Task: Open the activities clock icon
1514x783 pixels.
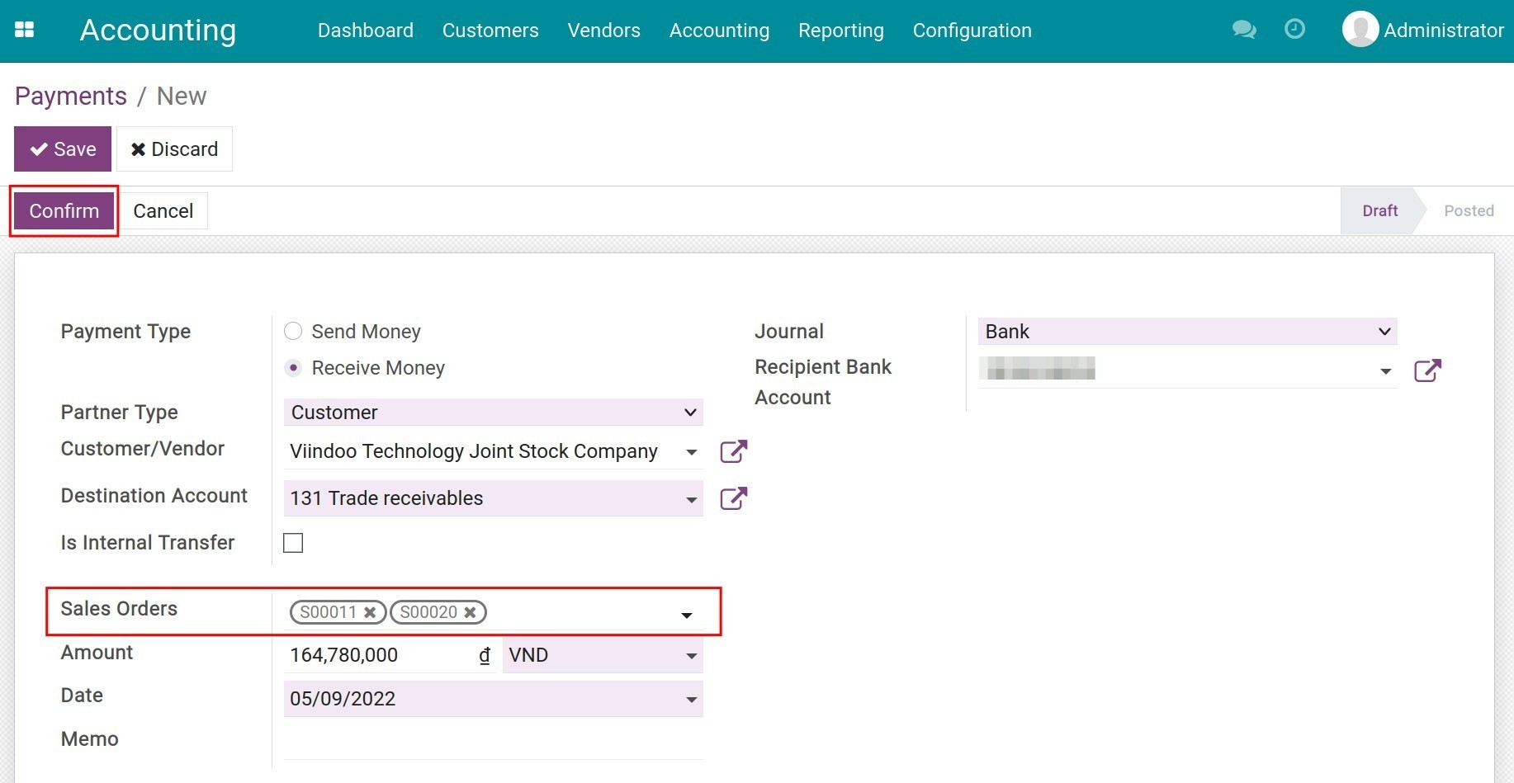Action: point(1295,29)
